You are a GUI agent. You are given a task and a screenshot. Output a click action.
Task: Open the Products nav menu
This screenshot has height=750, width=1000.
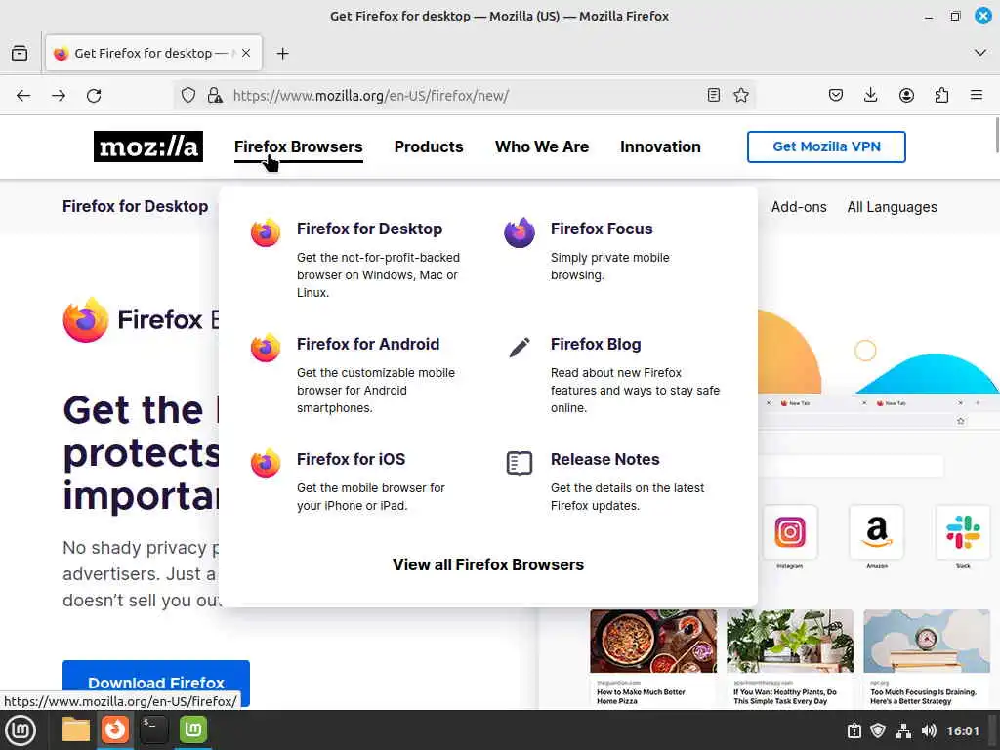429,146
